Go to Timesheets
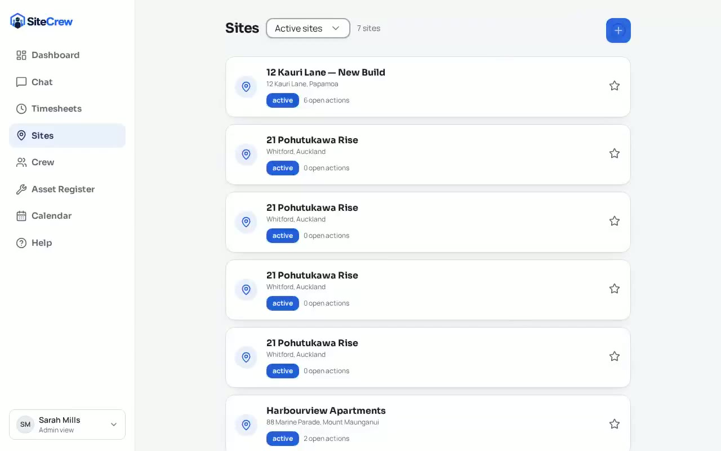This screenshot has width=721, height=451. click(67, 109)
